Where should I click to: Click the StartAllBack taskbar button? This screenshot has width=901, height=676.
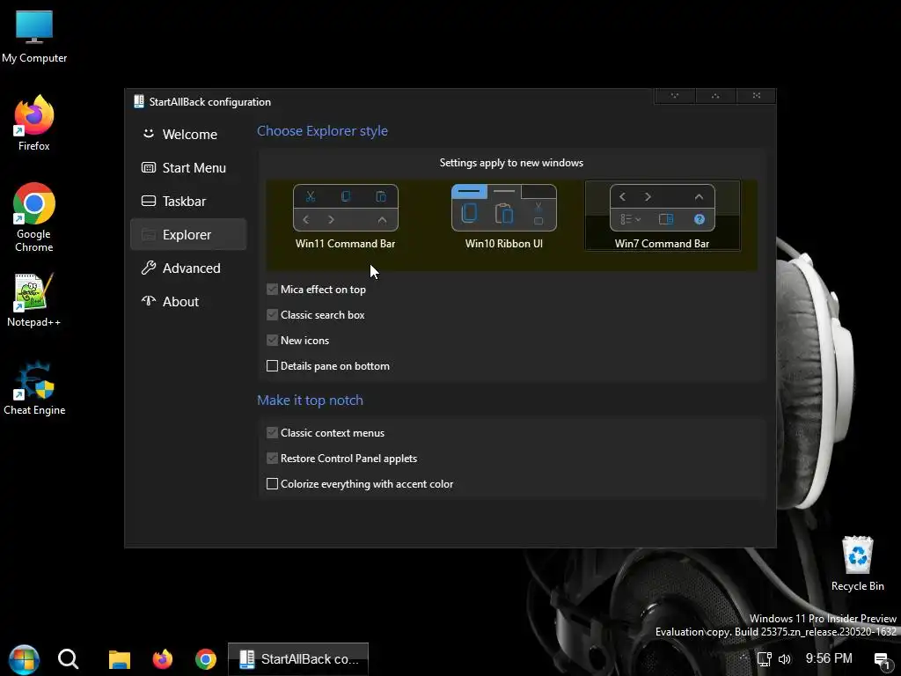[298, 659]
